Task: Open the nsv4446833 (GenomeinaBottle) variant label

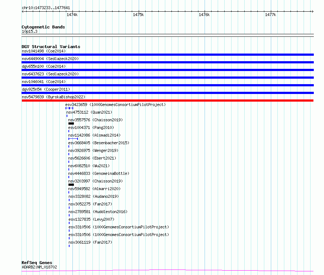Action: tap(99, 173)
